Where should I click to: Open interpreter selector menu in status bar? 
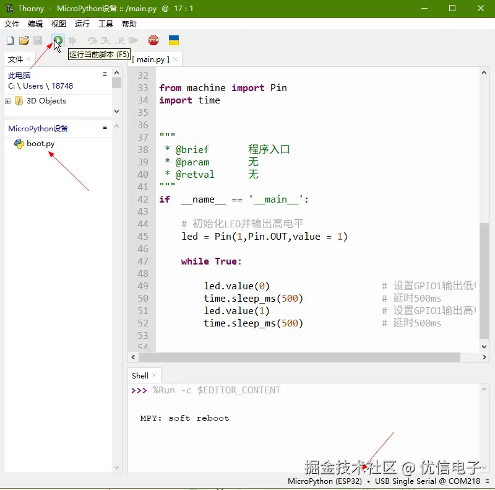pyautogui.click(x=488, y=481)
